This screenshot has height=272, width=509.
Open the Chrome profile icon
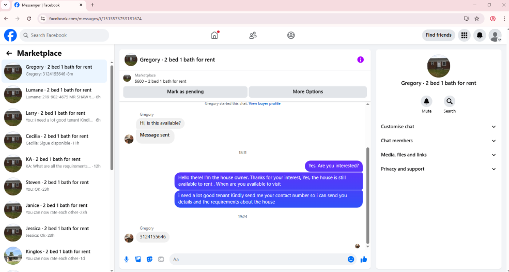493,19
